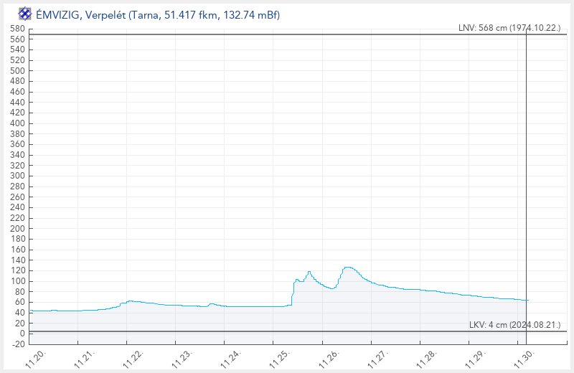
Task: Click the smaller first peak after 11.25.
Action: pos(309,272)
